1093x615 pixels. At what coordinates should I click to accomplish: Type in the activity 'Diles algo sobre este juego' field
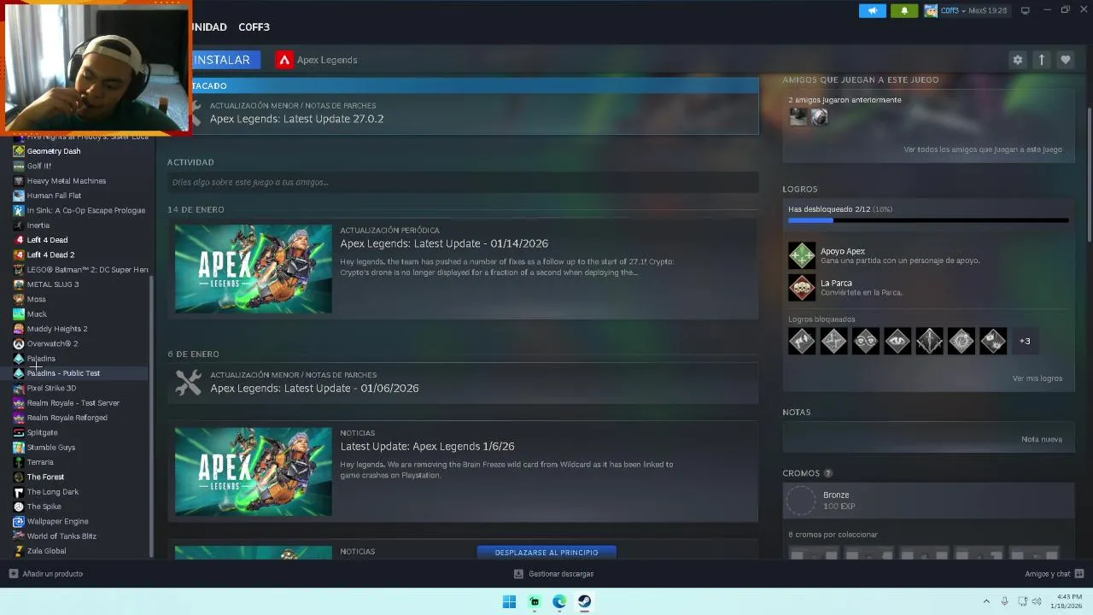462,182
